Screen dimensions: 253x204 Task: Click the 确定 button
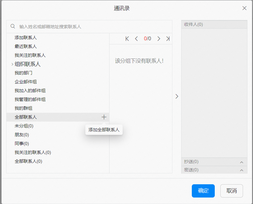tap(203, 191)
